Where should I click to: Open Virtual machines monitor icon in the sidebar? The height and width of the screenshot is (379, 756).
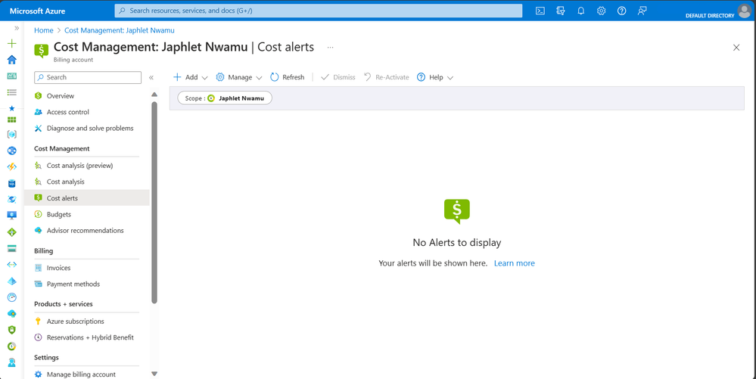pyautogui.click(x=12, y=216)
